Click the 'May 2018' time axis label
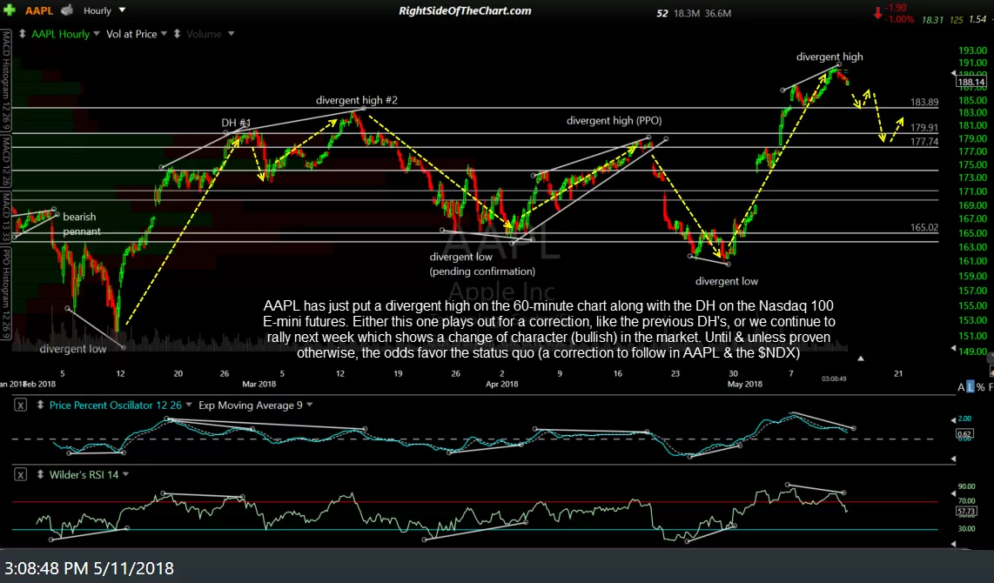Screen dimensions: 994x583 pyautogui.click(x=745, y=384)
